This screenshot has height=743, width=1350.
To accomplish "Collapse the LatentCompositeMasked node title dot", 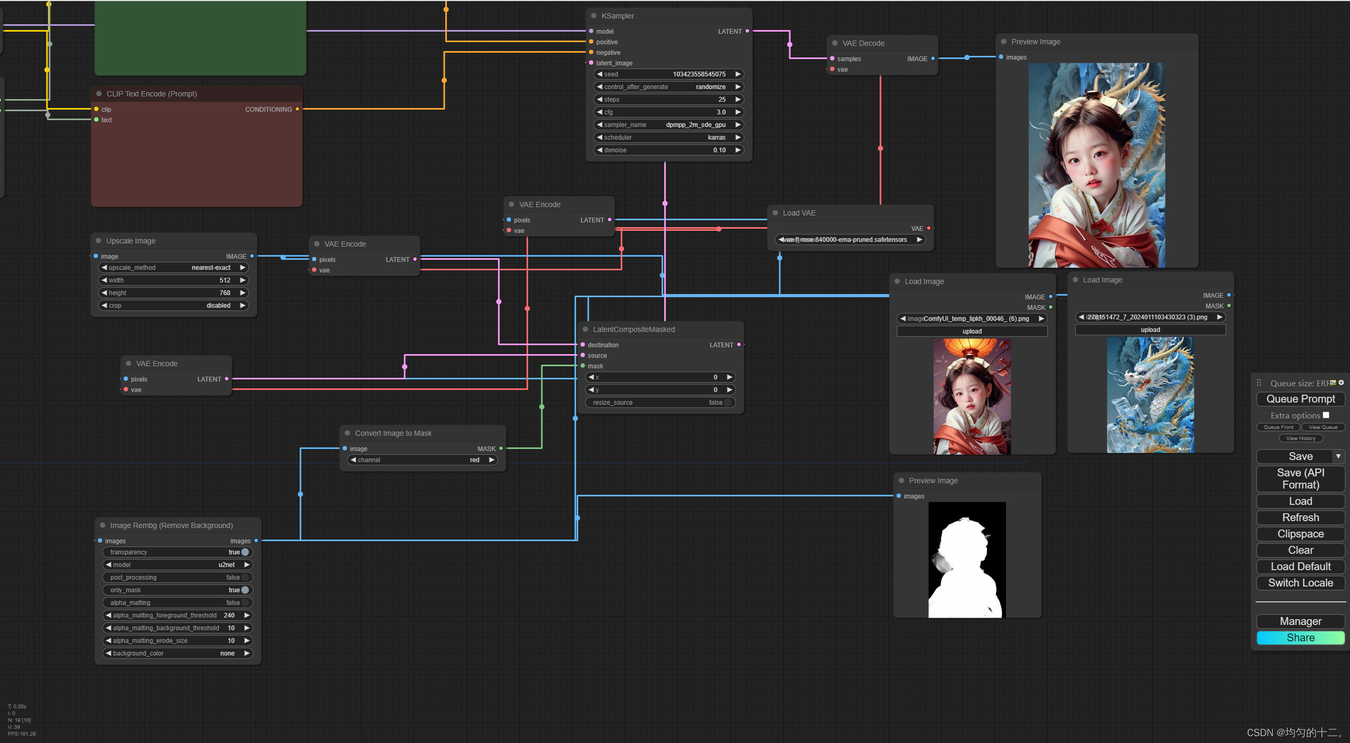I will (585, 329).
